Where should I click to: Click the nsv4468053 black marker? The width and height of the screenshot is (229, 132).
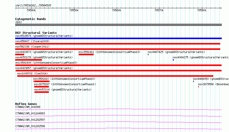point(193,81)
